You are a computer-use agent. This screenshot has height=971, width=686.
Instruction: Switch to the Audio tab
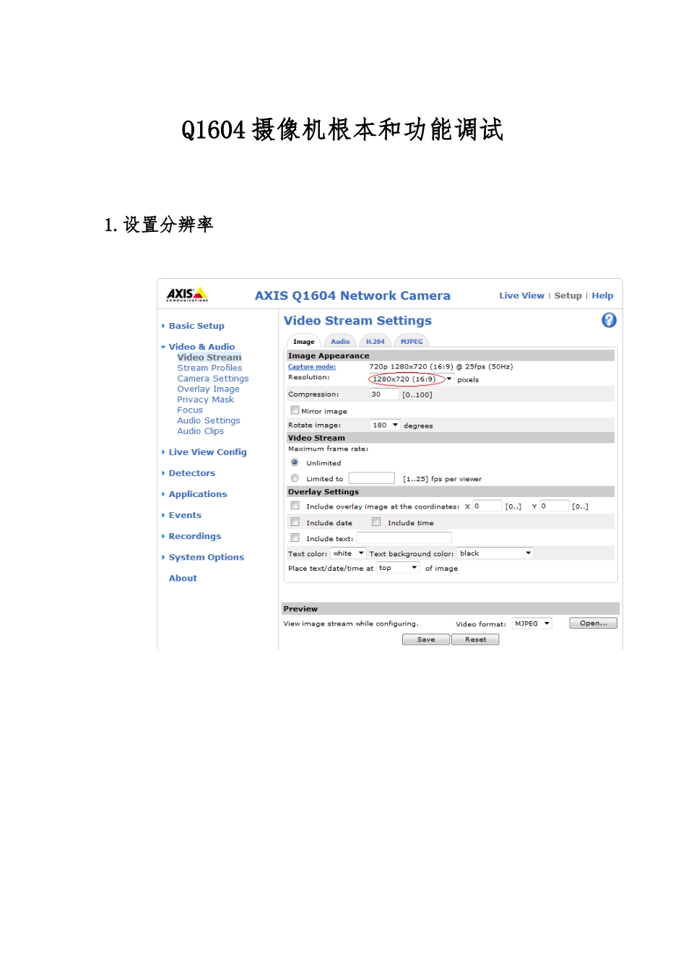click(x=340, y=342)
